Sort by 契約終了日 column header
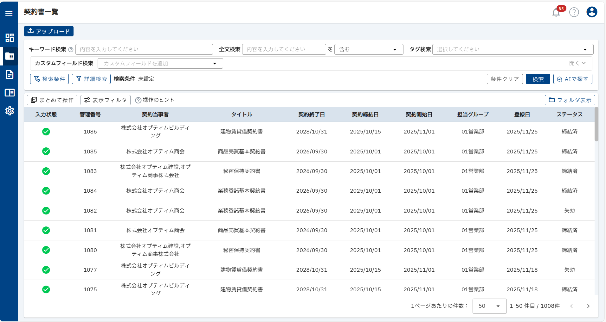This screenshot has height=322, width=606. (x=312, y=115)
